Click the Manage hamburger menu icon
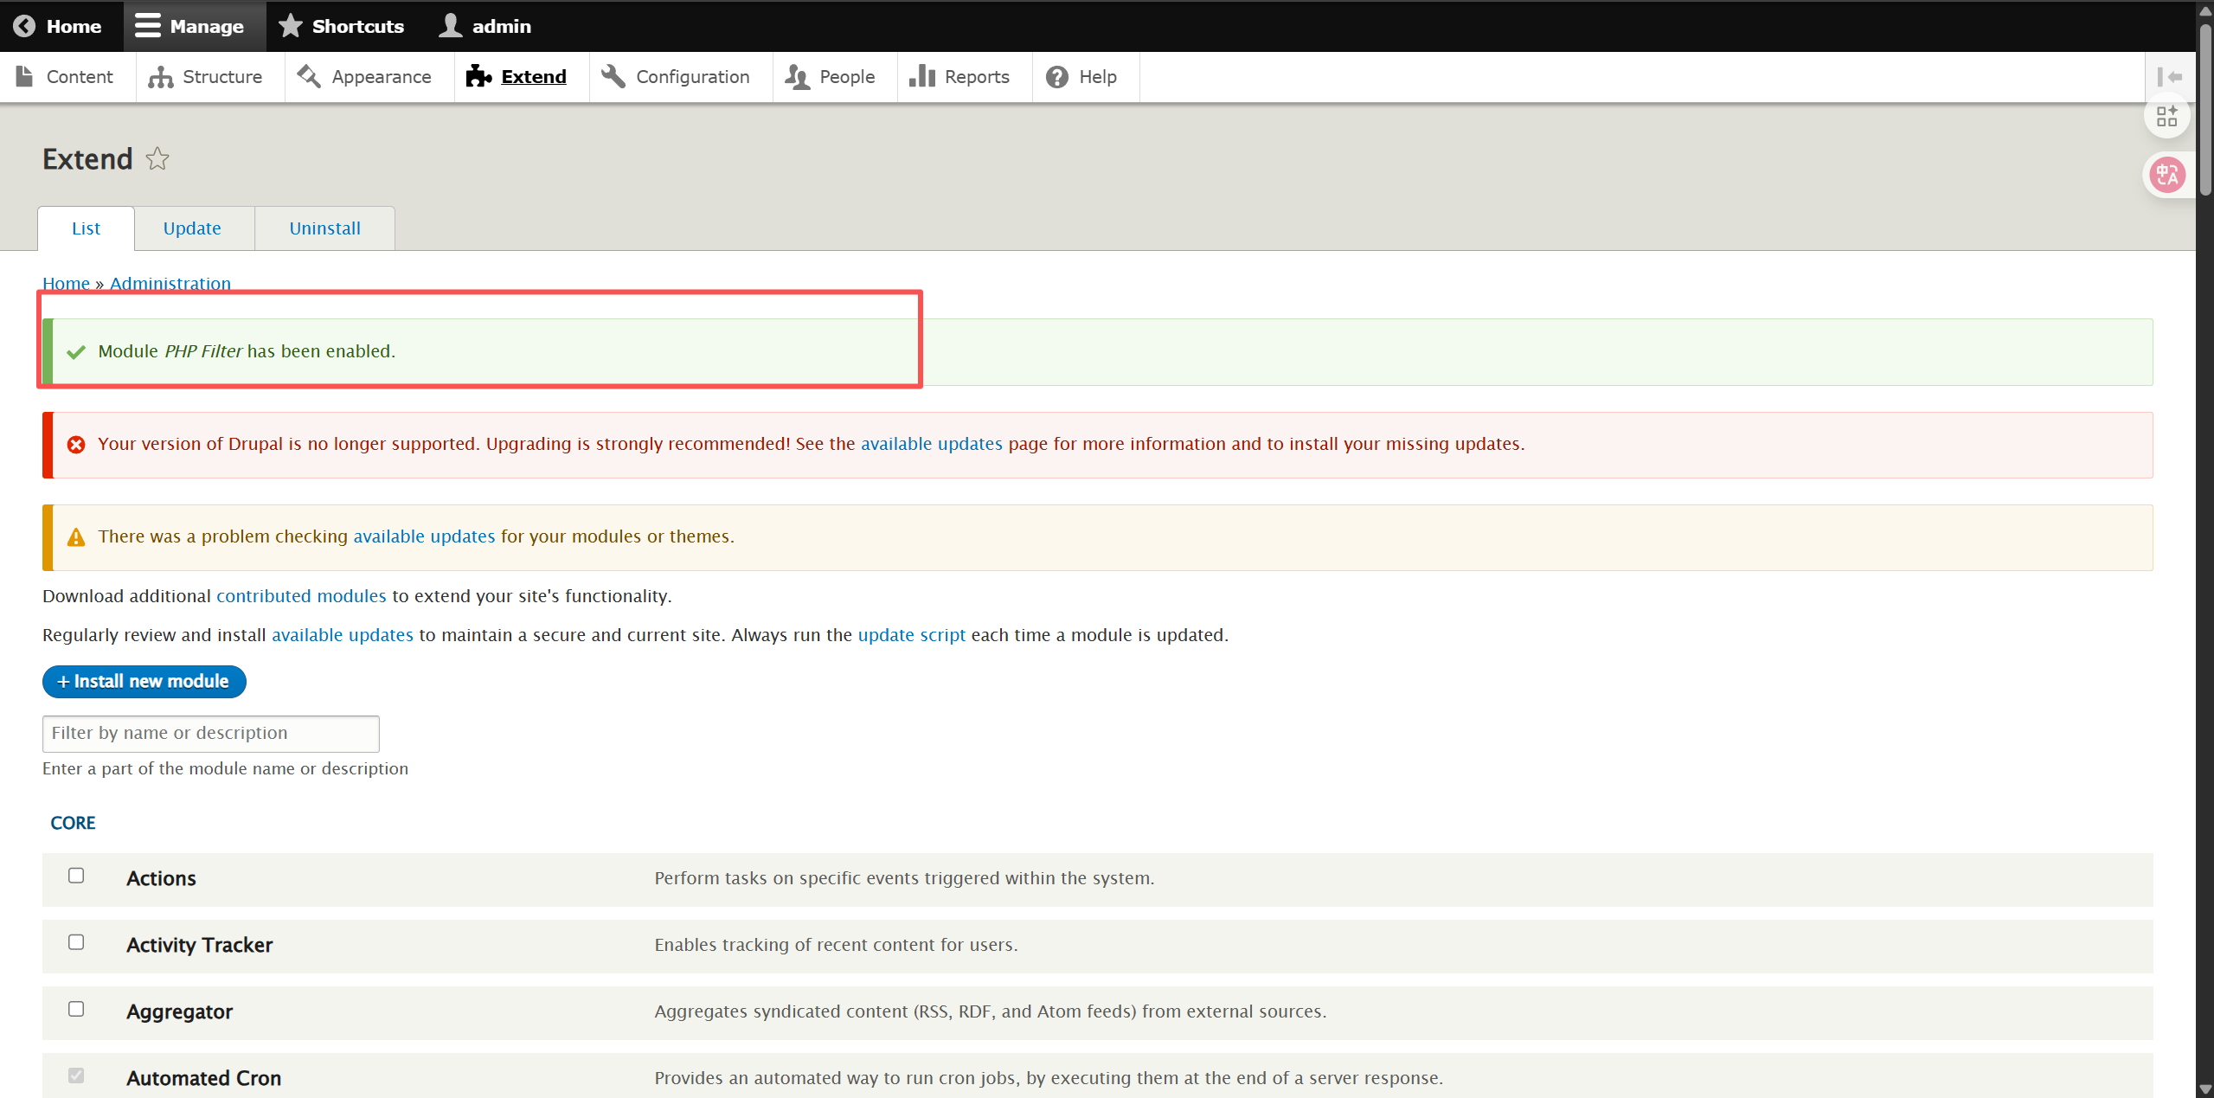Image resolution: width=2214 pixels, height=1098 pixels. click(148, 26)
